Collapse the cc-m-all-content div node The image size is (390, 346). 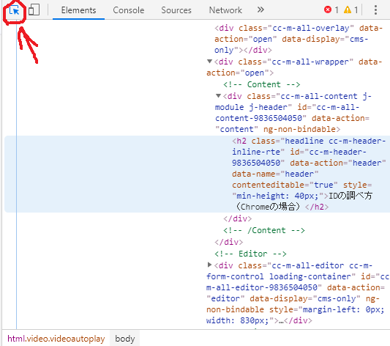coord(218,95)
